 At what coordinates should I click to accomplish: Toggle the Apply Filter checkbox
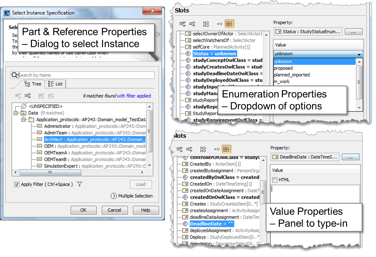click(x=17, y=184)
